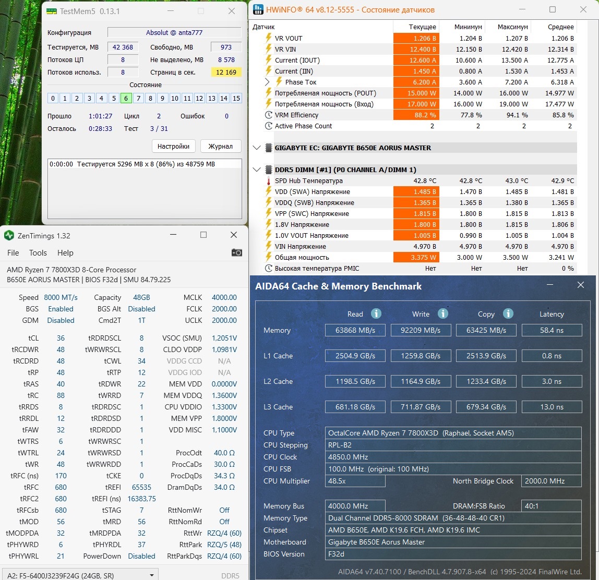Click the lightning icon beside Phase Ток
Viewport: 599px width, 580px height.
click(279, 82)
